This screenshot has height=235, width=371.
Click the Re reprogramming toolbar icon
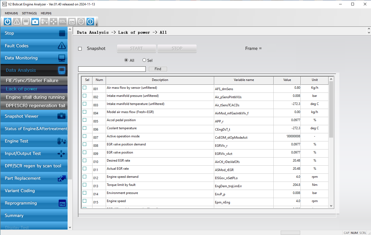pyautogui.click(x=72, y=22)
